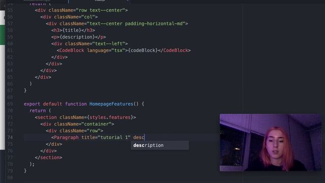Select the 'description' autocomplete suggestion
The image size is (325, 183).
[x=159, y=145]
